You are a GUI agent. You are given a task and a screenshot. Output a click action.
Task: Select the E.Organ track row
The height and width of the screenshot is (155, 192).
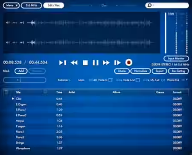coord(96,104)
